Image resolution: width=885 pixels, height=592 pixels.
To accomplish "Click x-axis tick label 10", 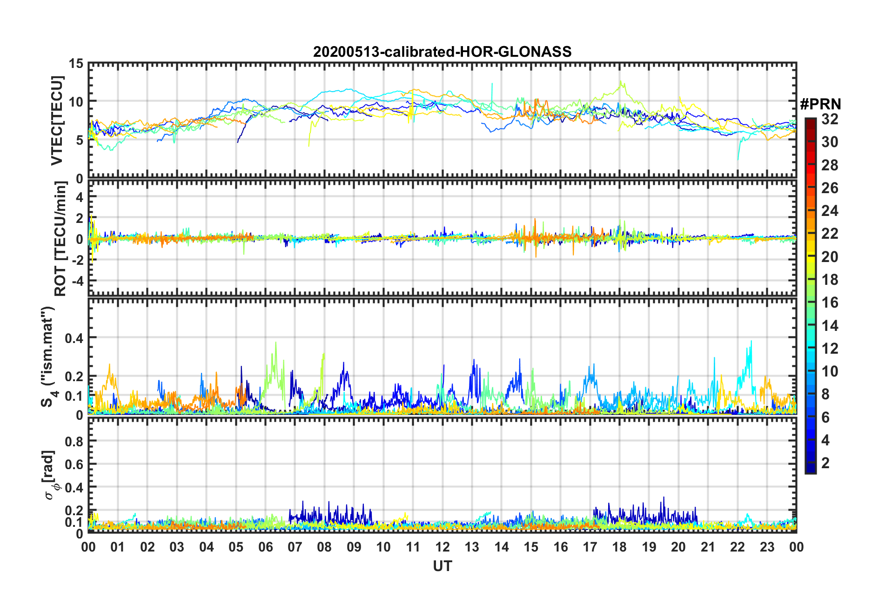I will (x=383, y=547).
